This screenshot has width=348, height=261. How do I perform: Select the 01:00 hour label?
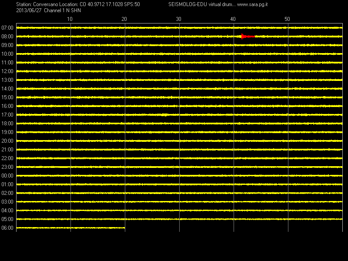pos(7,184)
